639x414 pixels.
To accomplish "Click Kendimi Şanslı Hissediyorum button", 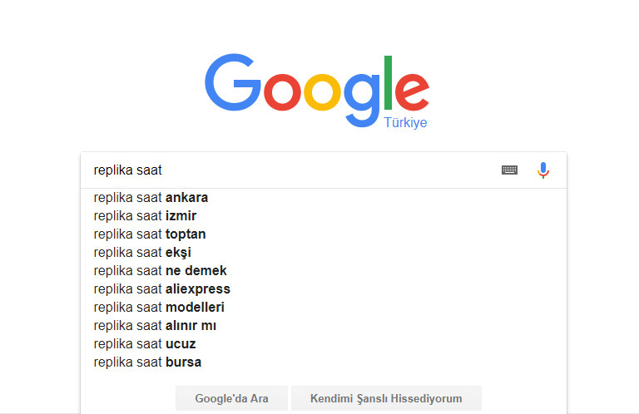I will (386, 398).
